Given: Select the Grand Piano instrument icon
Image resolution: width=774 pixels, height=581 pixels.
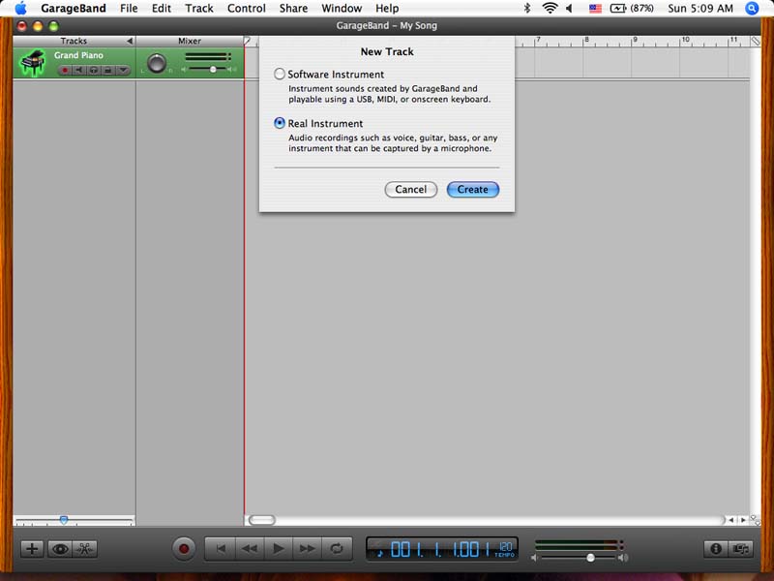Looking at the screenshot, I should coord(33,62).
